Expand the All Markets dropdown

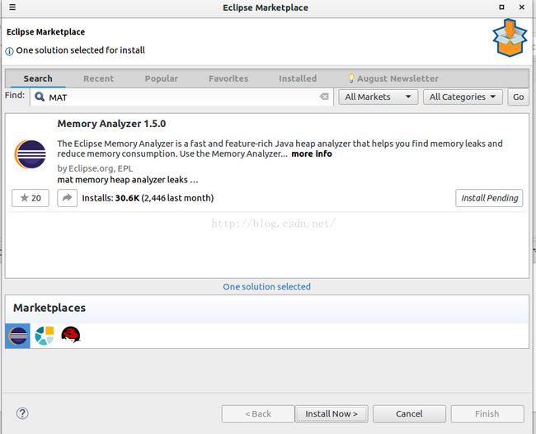[378, 97]
